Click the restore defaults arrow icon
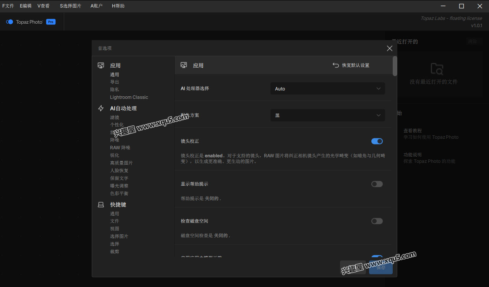 (x=336, y=65)
